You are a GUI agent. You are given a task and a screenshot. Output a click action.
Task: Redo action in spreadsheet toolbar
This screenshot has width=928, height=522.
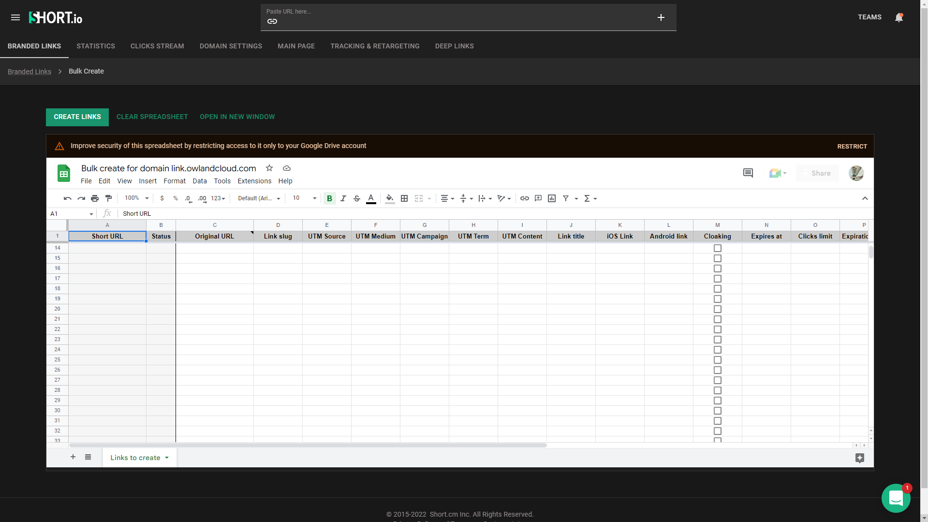point(81,198)
